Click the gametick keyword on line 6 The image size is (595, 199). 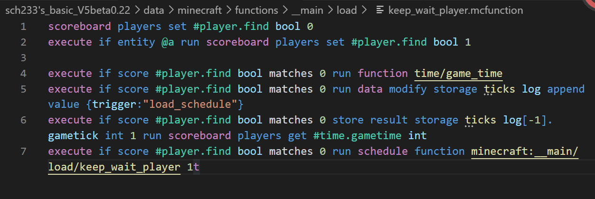(x=73, y=136)
